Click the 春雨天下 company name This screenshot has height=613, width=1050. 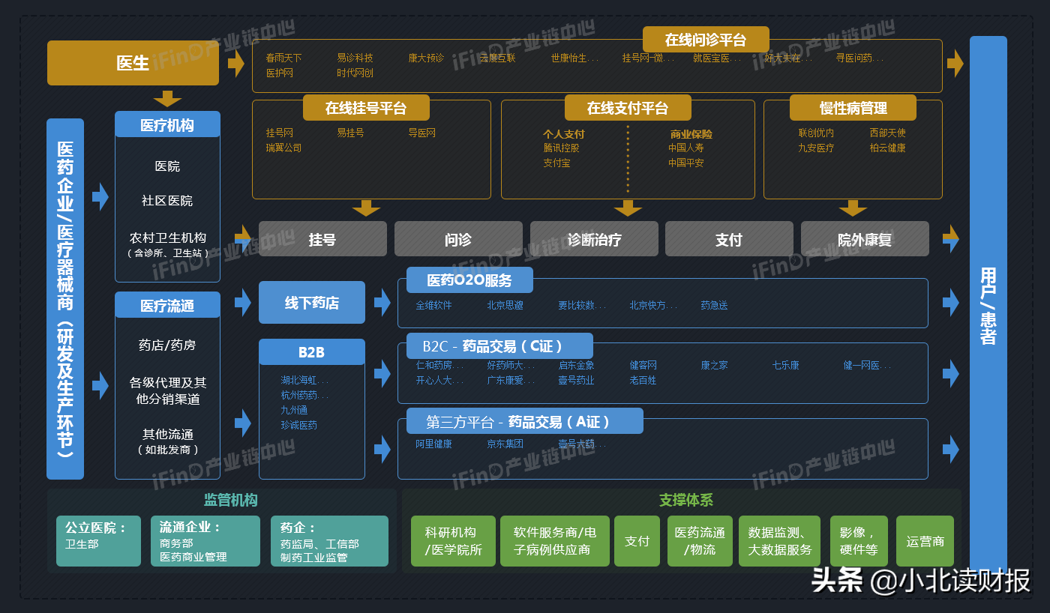coord(283,58)
